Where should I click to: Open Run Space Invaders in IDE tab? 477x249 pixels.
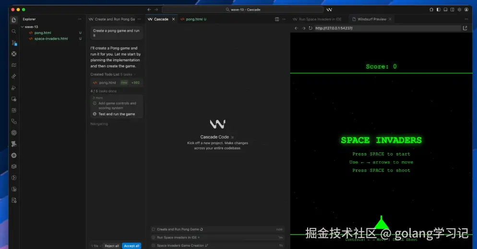pos(317,19)
